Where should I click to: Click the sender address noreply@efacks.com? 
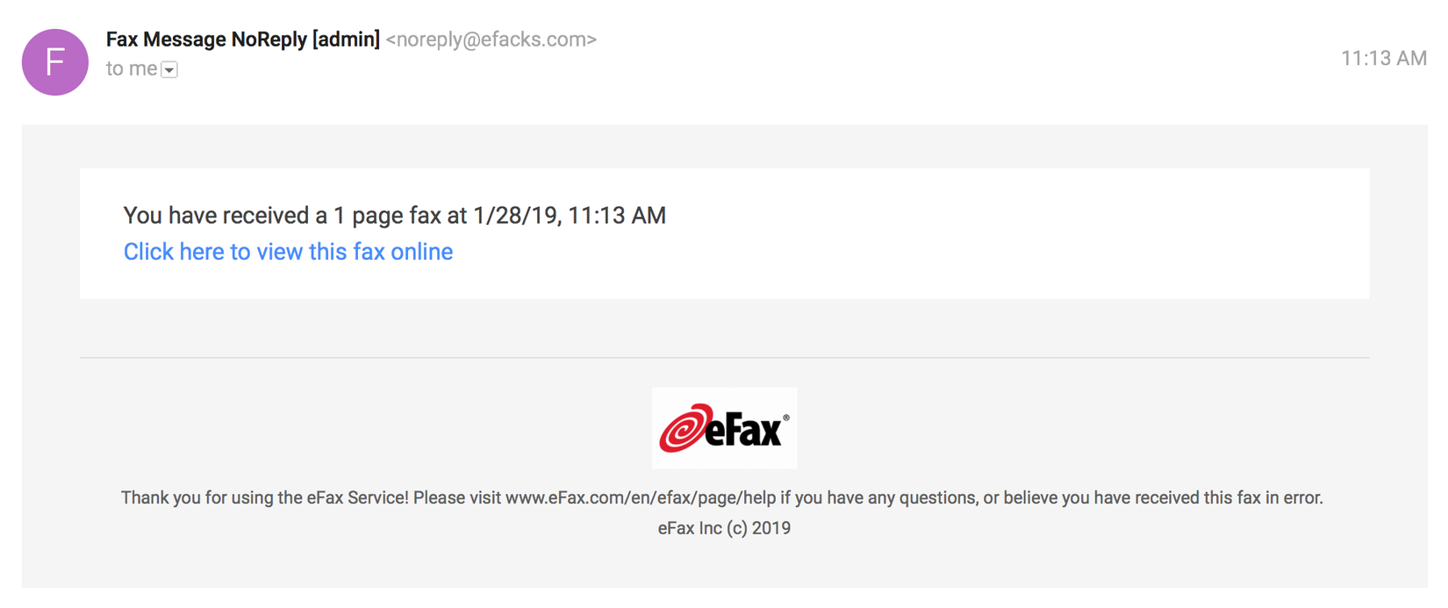tap(491, 39)
